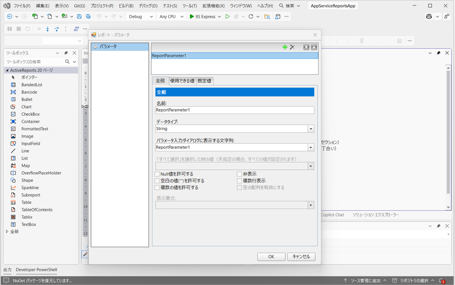The width and height of the screenshot is (455, 285).
Task: Open the prompt text dropdown arrow
Action: pyautogui.click(x=311, y=147)
